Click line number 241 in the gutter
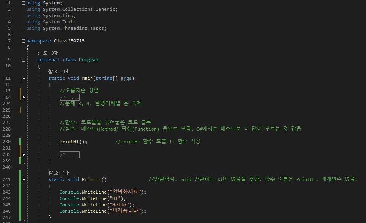 (x=6, y=179)
